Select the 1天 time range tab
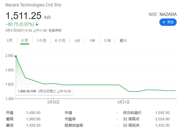 (10, 40)
